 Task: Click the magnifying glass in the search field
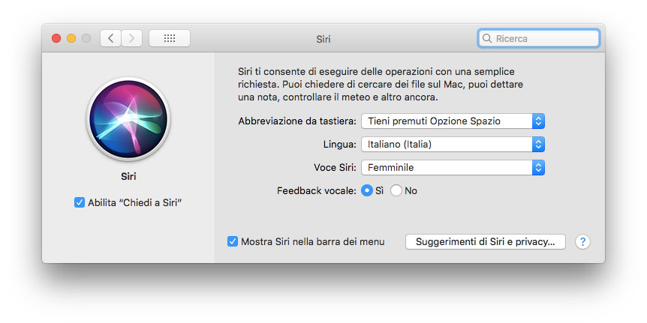coord(488,38)
